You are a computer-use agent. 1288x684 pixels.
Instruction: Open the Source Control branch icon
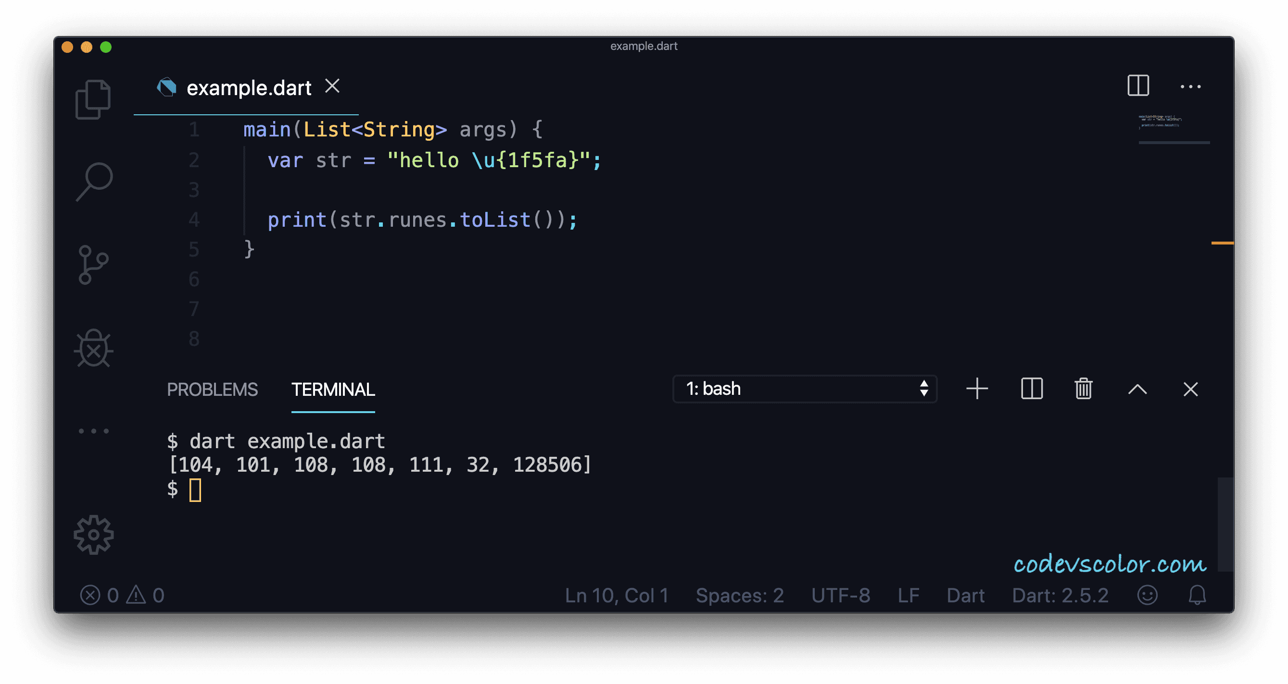(93, 265)
